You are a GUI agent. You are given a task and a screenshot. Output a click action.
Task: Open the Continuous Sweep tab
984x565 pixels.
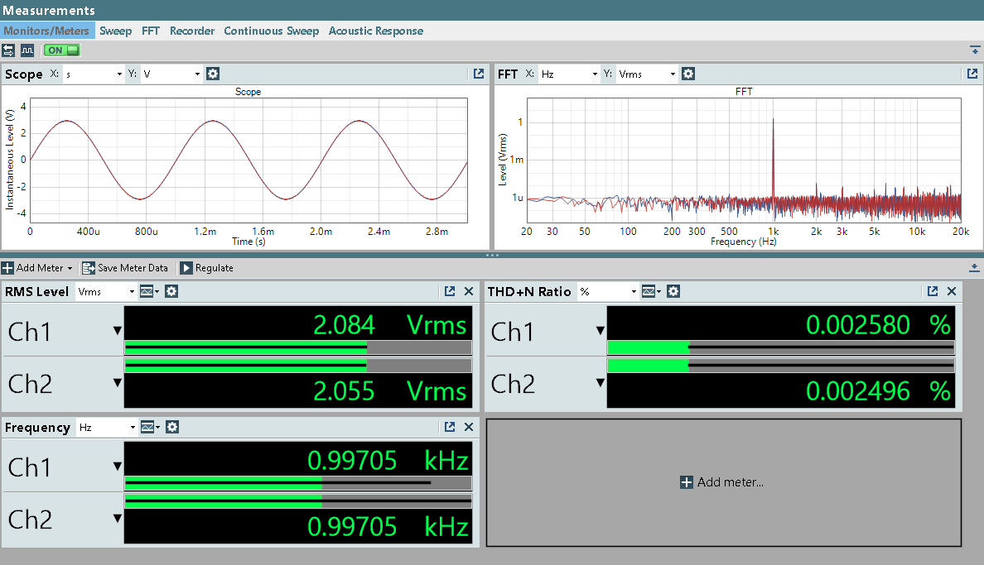click(x=271, y=31)
